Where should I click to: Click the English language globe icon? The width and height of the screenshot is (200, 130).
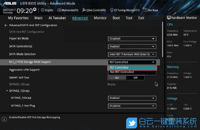[42, 10]
